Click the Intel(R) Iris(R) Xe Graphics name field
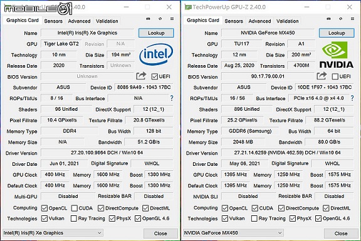 [x=88, y=33]
